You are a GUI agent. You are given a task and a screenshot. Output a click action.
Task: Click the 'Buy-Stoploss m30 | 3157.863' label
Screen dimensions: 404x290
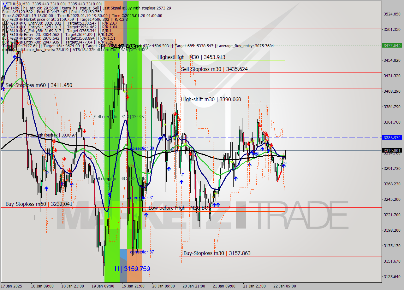(217, 253)
